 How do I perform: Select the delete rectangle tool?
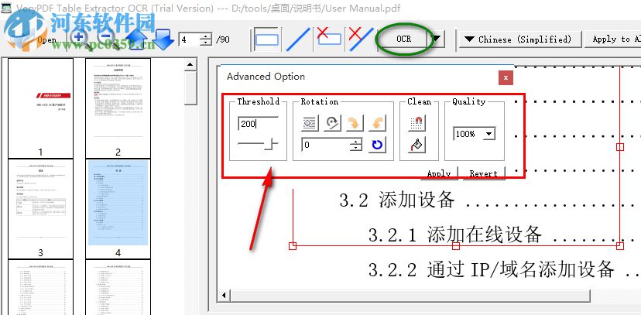[x=330, y=39]
